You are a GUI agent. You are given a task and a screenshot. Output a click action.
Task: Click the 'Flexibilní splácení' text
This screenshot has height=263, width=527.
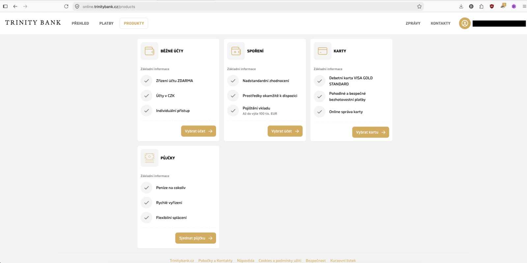click(x=171, y=218)
